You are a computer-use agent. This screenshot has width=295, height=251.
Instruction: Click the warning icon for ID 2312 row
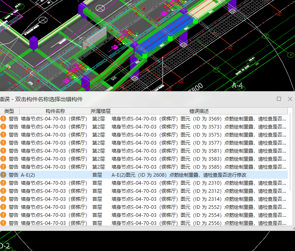point(3,191)
